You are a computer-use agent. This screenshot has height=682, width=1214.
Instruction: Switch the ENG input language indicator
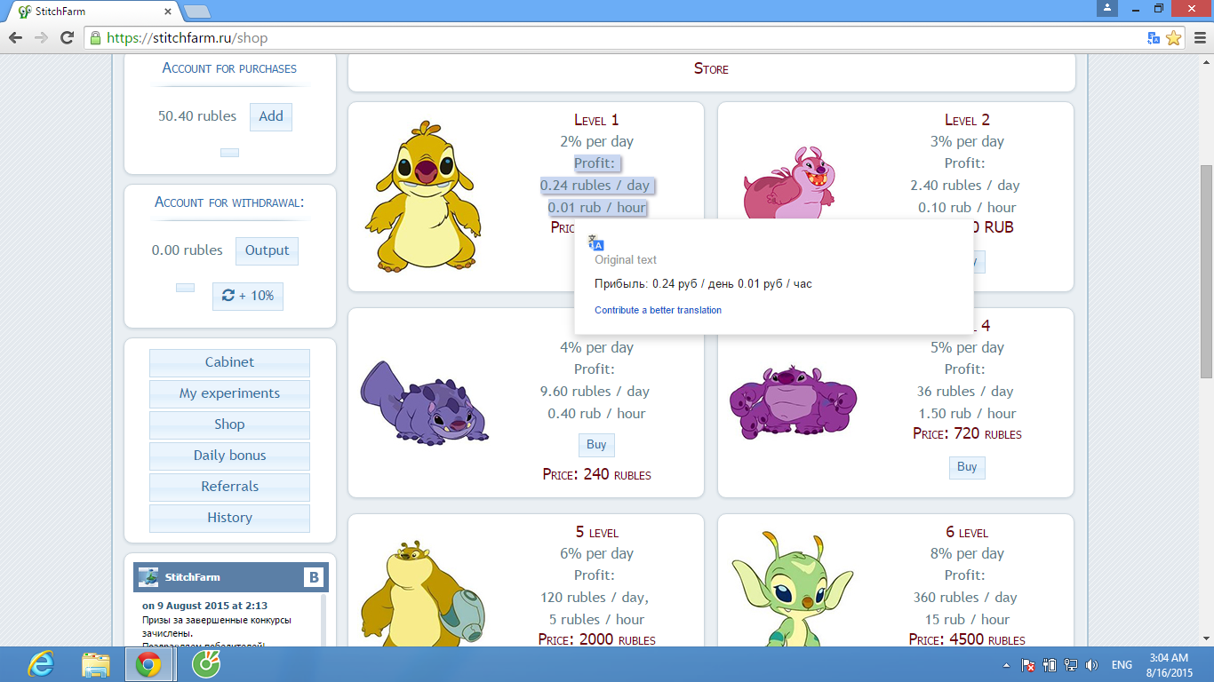click(x=1122, y=665)
